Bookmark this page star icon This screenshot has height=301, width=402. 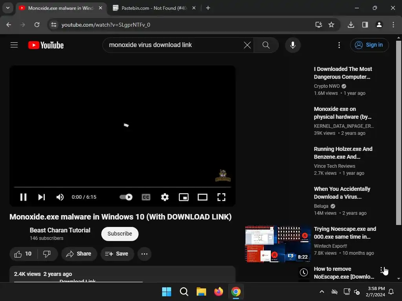pos(331,25)
